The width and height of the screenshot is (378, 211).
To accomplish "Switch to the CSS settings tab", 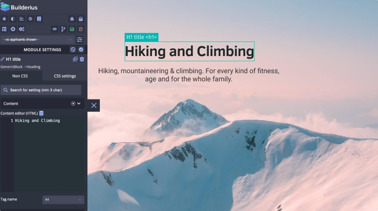I will click(x=65, y=76).
